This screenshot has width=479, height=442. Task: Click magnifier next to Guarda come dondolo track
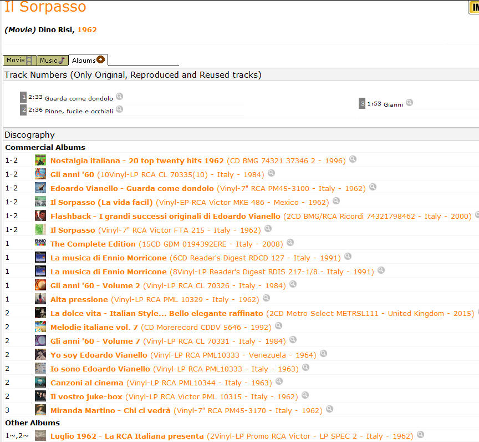click(119, 97)
